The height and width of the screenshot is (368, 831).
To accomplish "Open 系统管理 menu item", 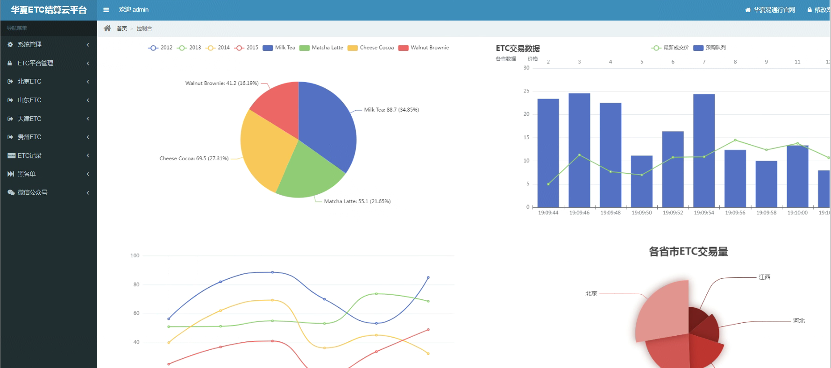I will tap(49, 44).
